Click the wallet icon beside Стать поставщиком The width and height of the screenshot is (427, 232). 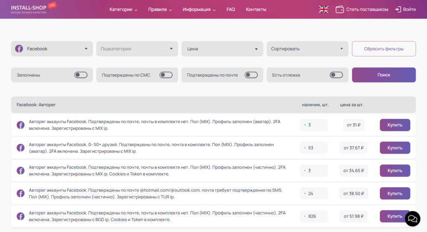point(339,9)
